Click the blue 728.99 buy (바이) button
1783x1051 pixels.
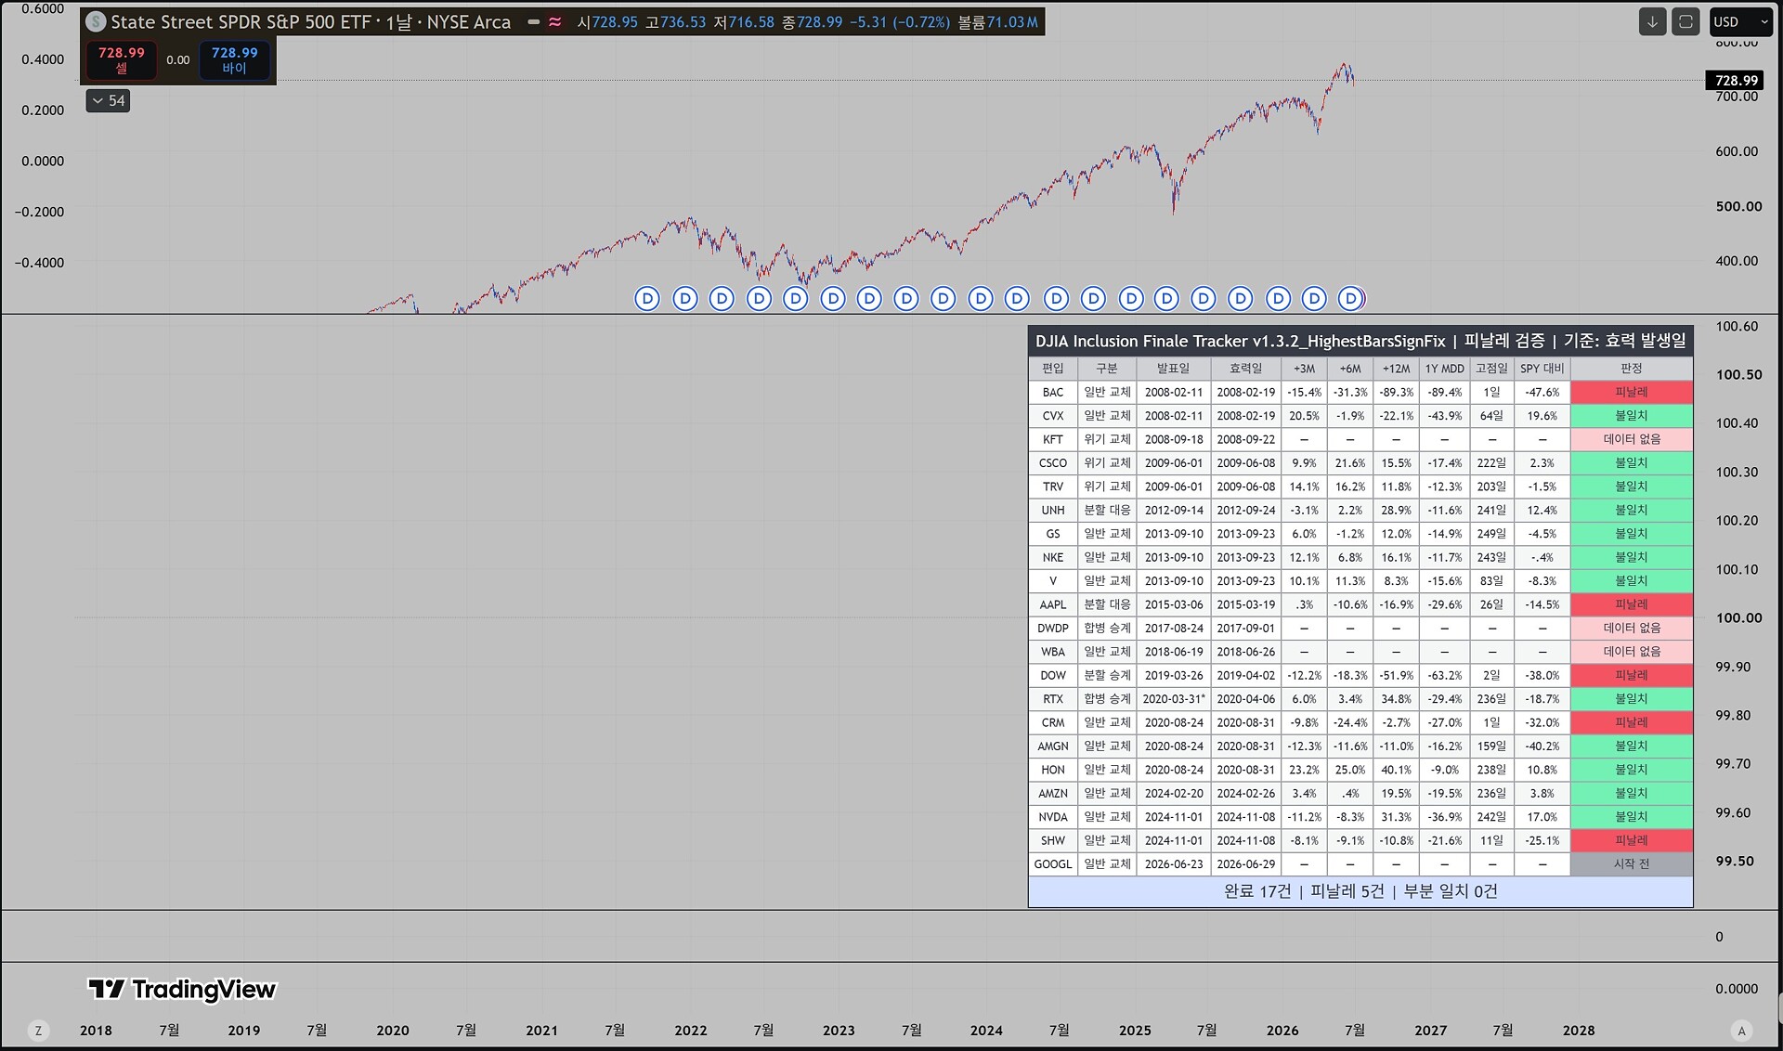(x=234, y=60)
